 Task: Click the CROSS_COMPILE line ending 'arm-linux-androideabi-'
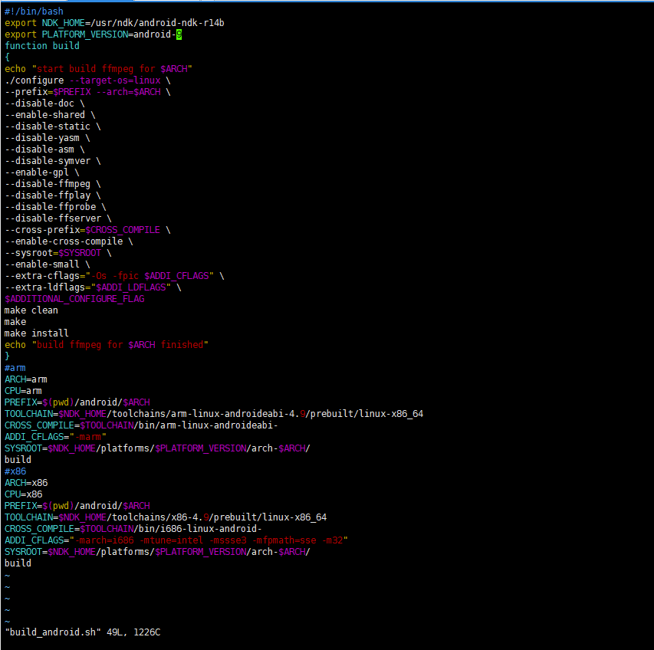pos(141,425)
